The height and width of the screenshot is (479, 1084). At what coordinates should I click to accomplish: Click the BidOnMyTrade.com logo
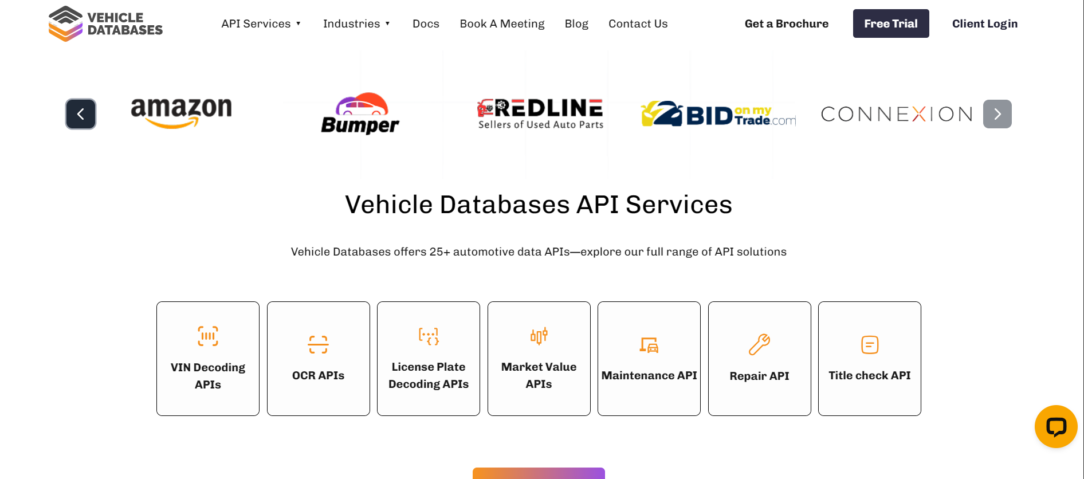718,114
